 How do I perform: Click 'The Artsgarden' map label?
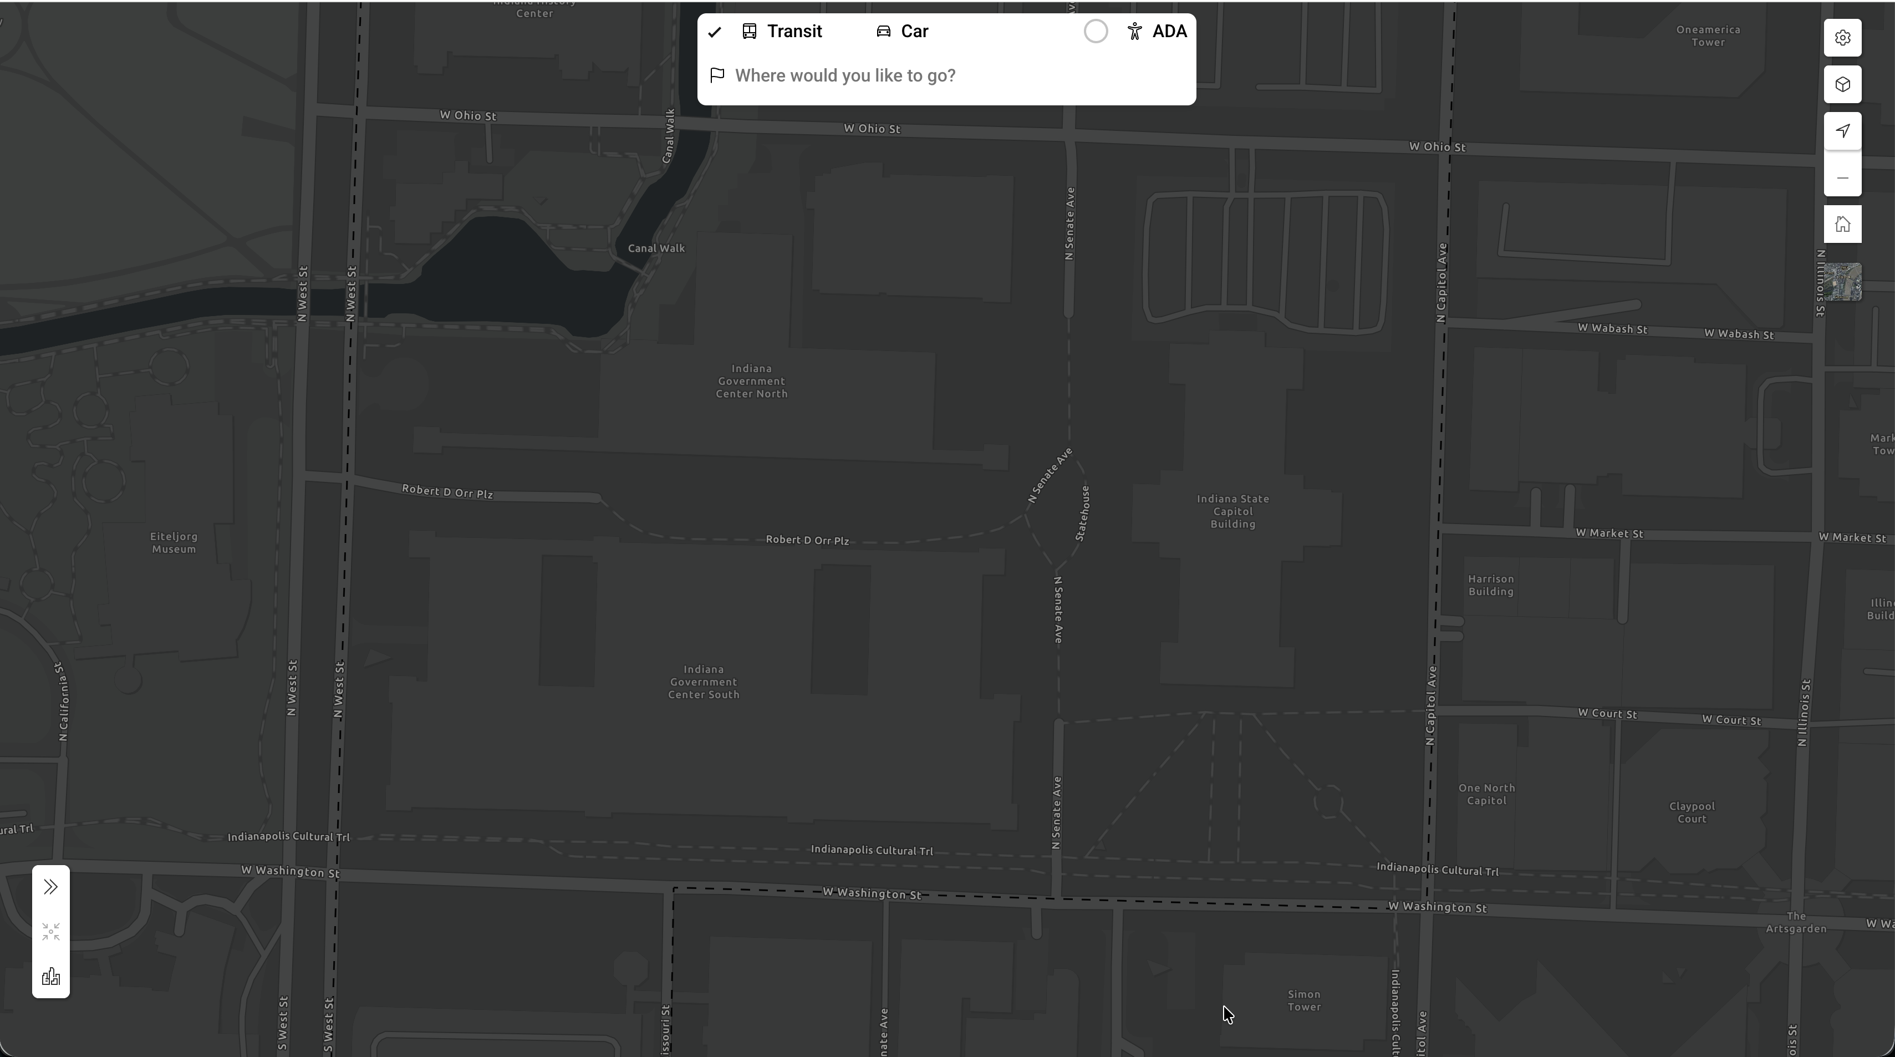pyautogui.click(x=1796, y=922)
